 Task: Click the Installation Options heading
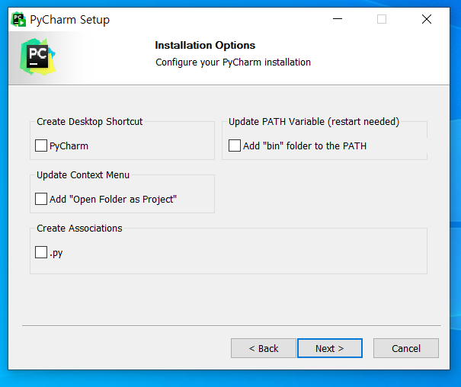tap(205, 45)
